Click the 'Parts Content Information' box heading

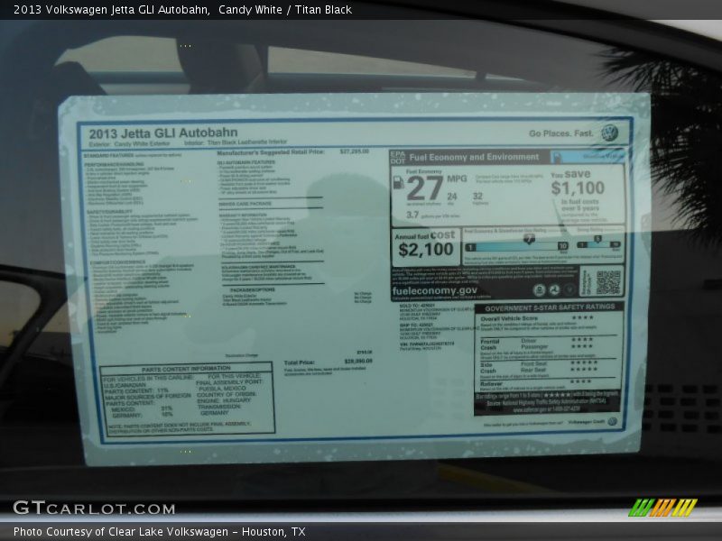186,369
